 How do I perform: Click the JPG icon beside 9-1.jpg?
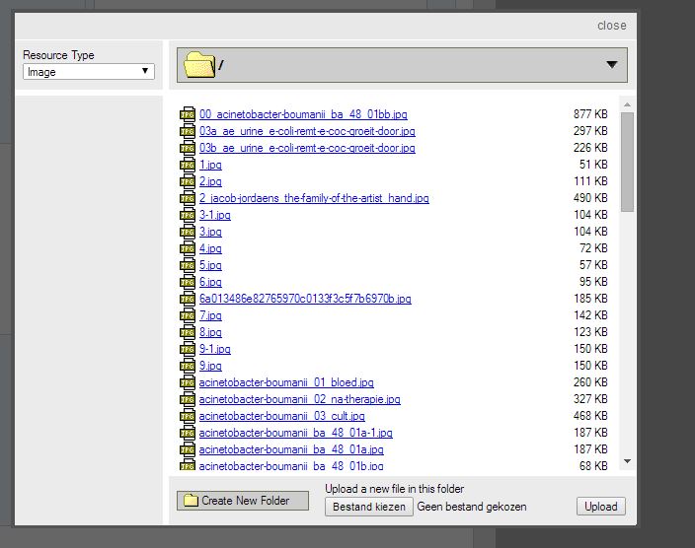pos(187,349)
